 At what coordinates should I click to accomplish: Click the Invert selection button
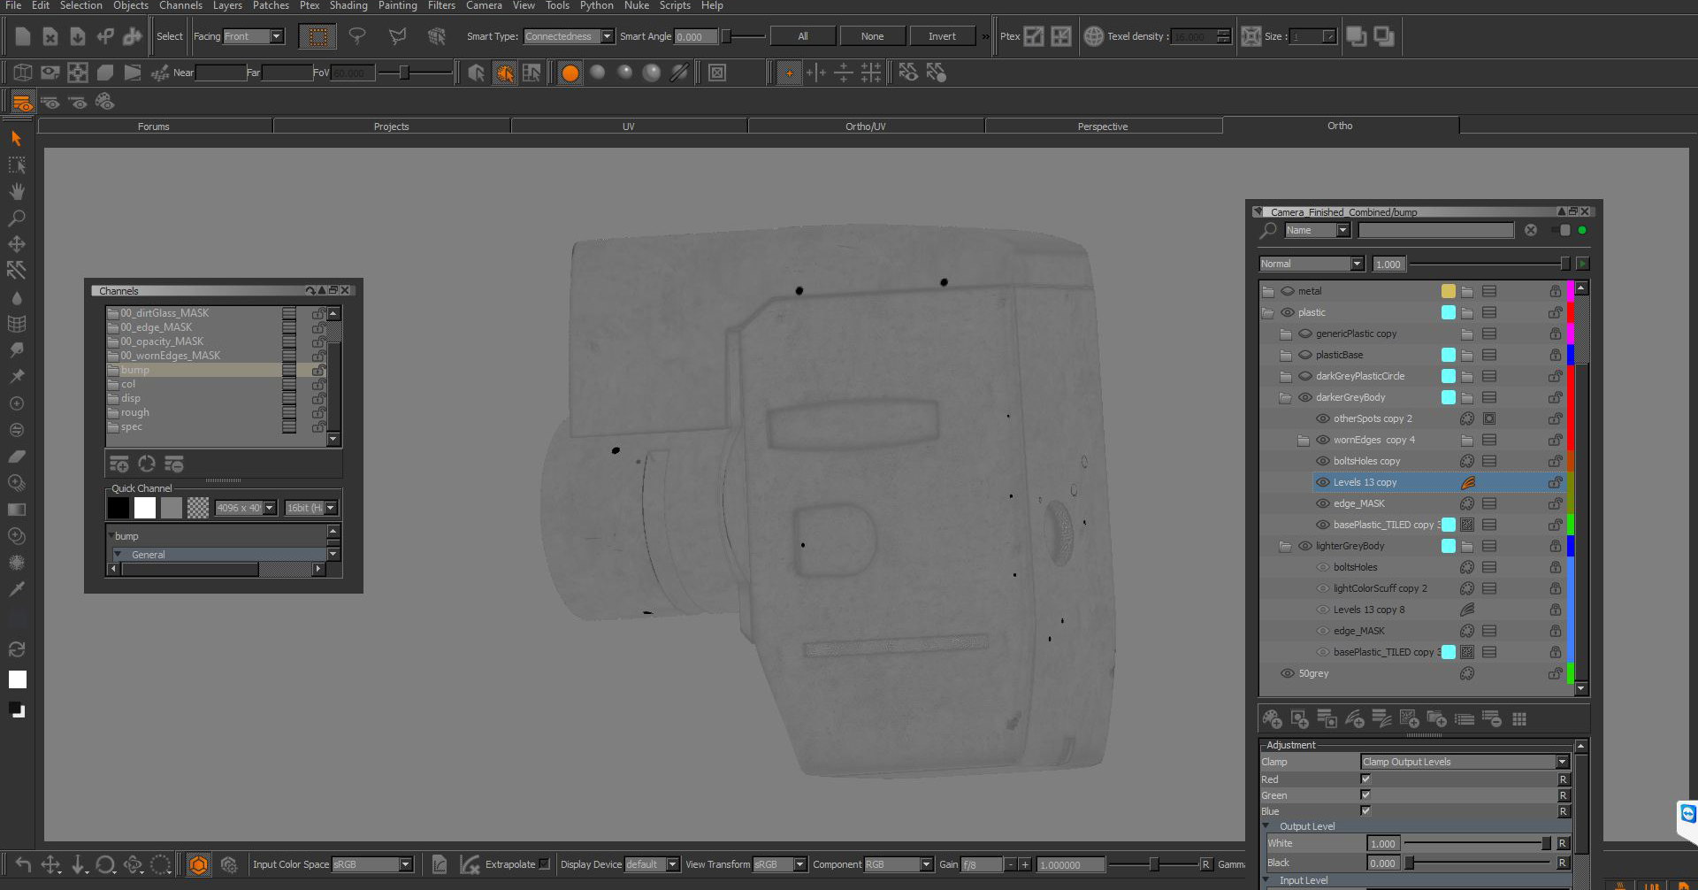(942, 36)
